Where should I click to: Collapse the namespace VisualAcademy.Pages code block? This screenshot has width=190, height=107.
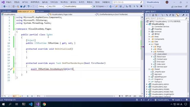[x=15, y=29]
